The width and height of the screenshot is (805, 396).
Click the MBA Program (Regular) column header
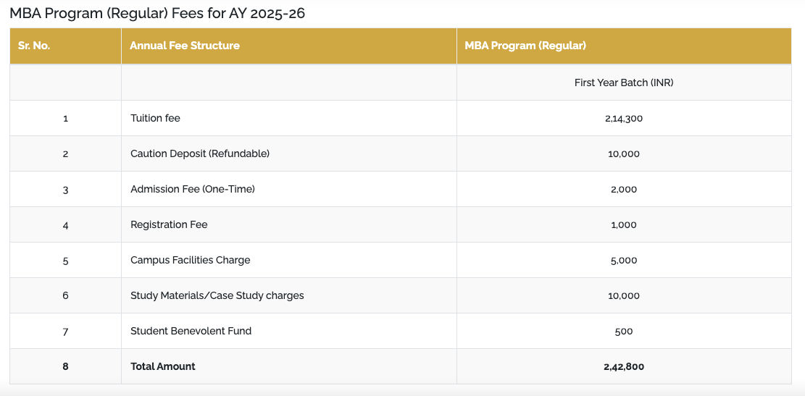[x=525, y=46]
